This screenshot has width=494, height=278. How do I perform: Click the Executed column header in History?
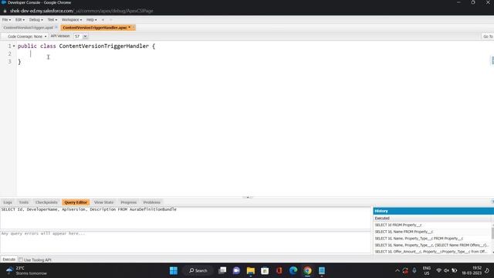coord(432,218)
